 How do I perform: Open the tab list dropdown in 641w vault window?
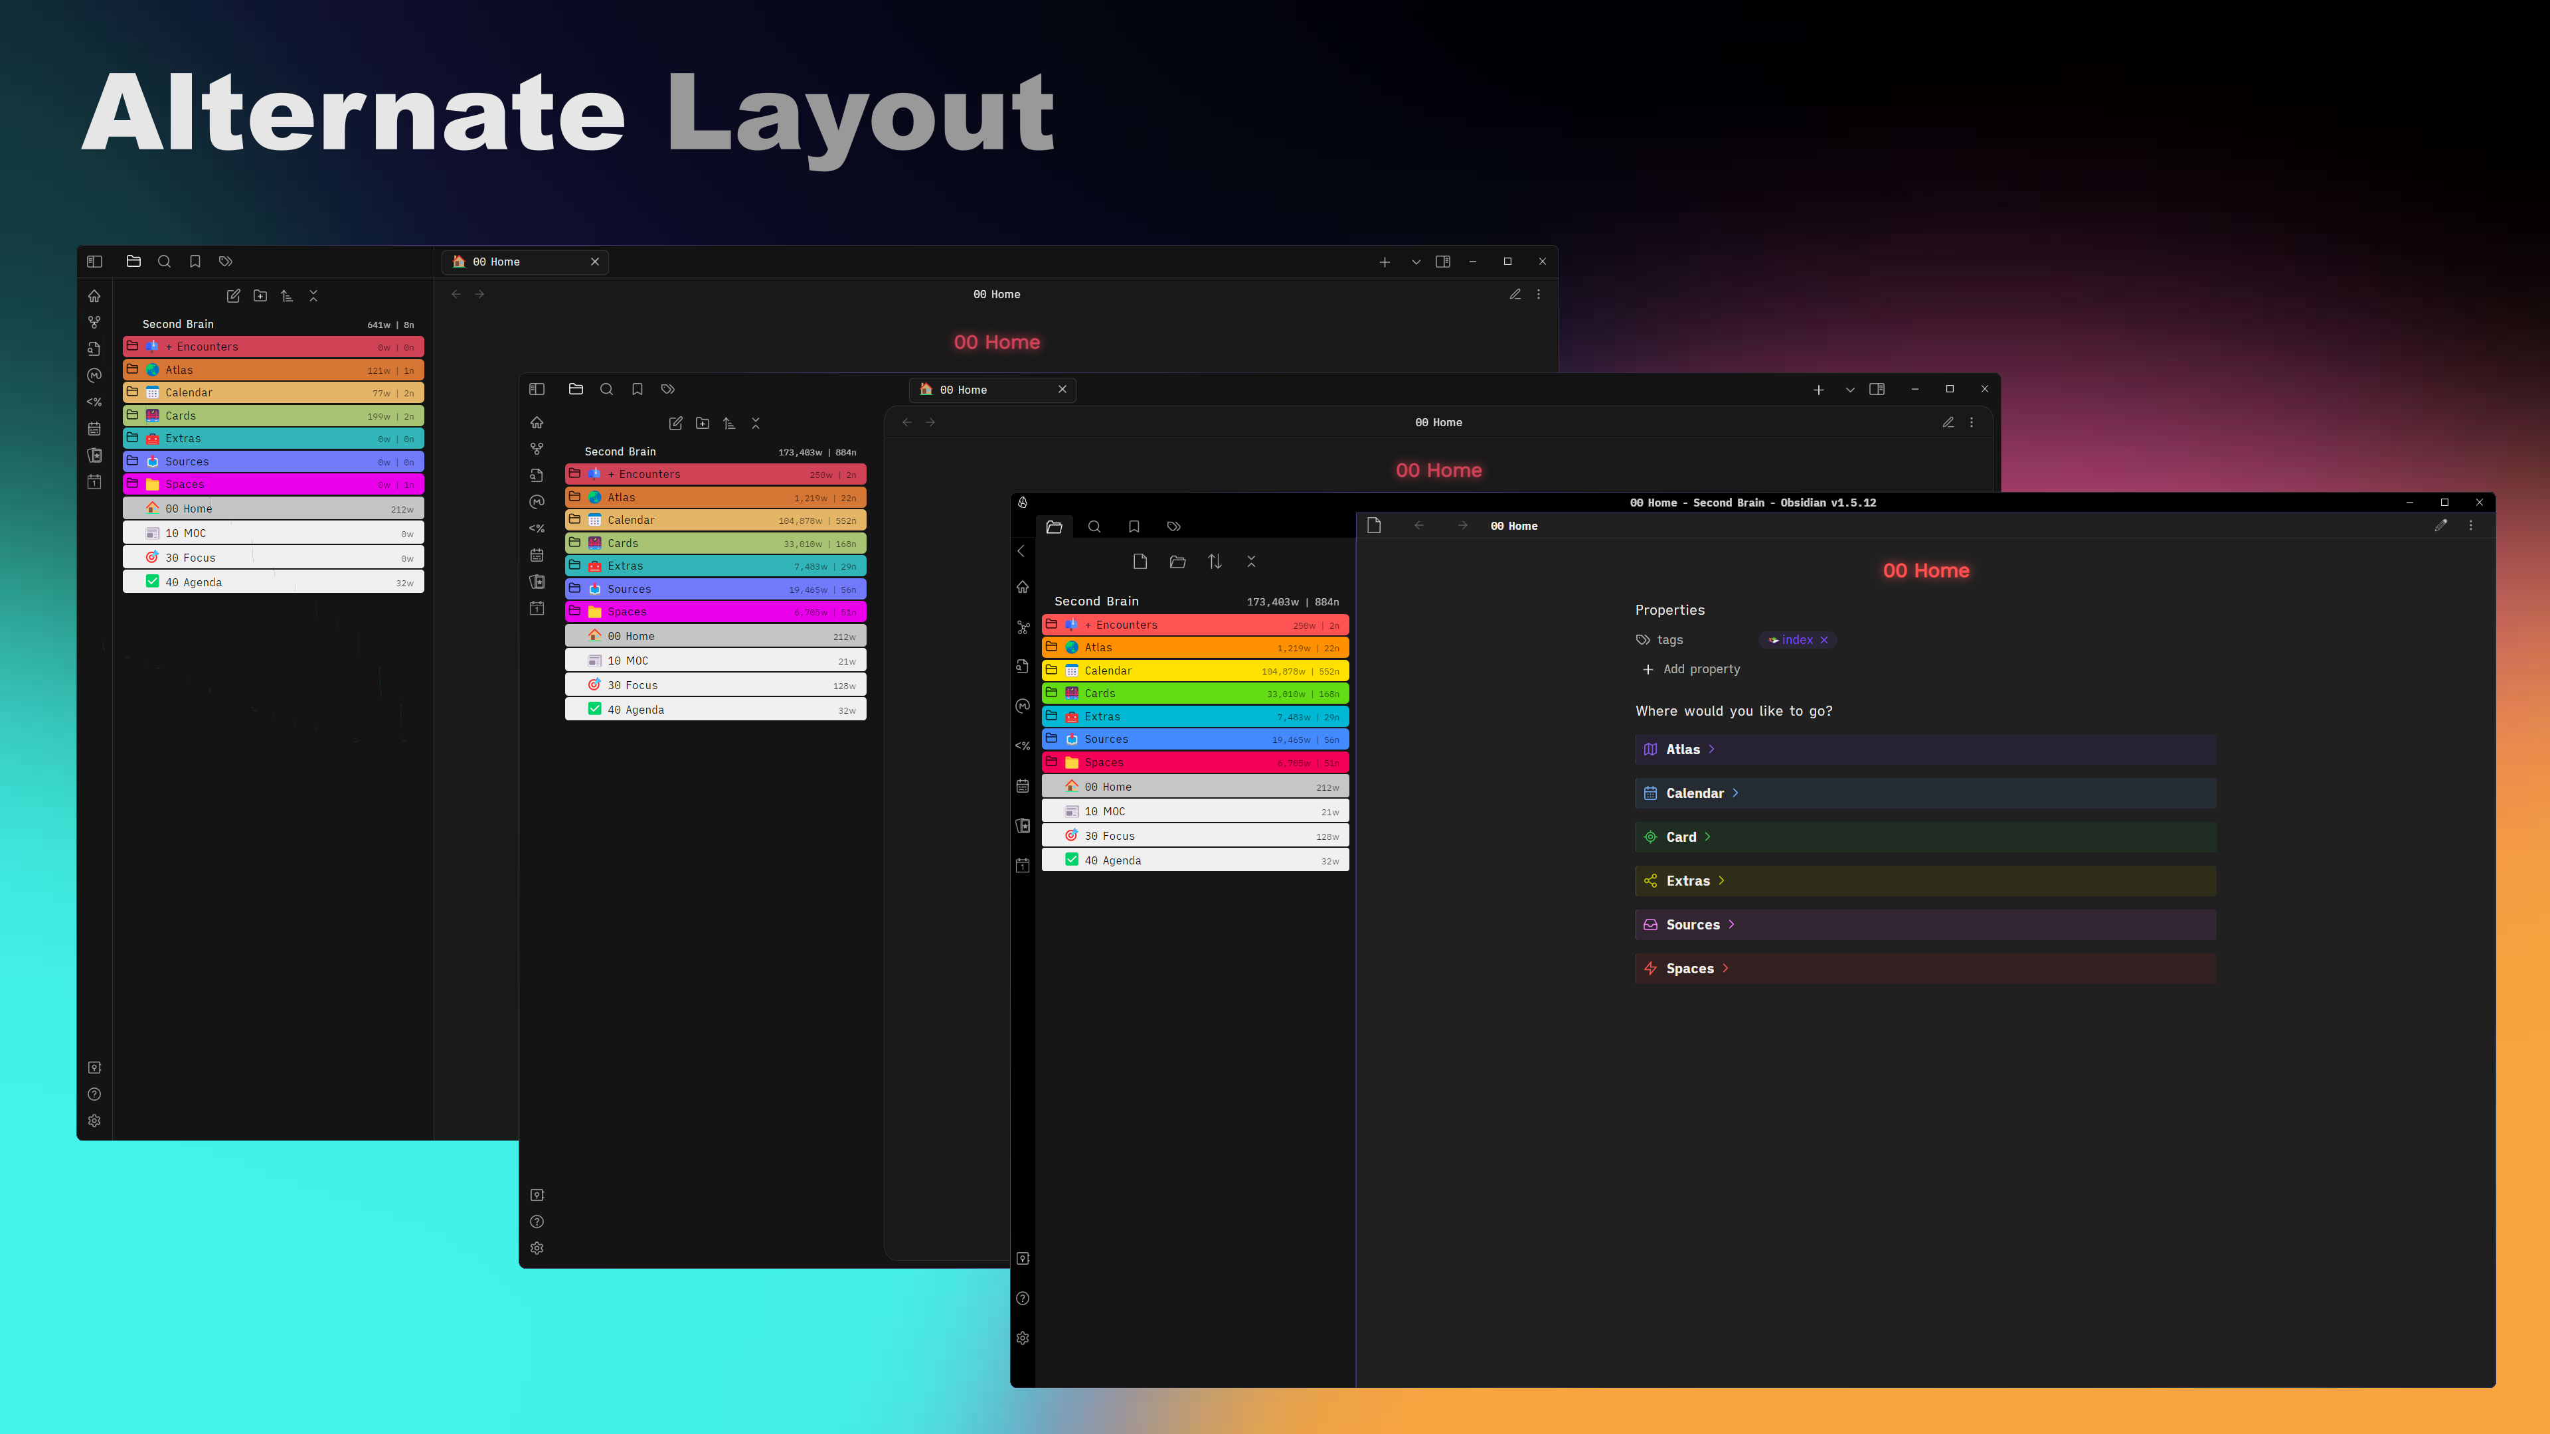(1416, 262)
